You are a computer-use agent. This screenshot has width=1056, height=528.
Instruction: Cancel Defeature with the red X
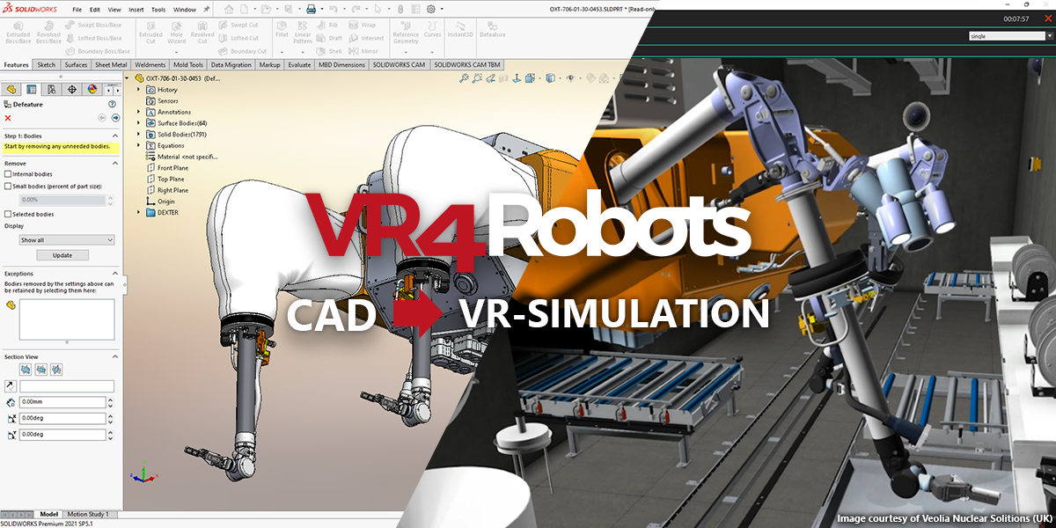point(8,118)
